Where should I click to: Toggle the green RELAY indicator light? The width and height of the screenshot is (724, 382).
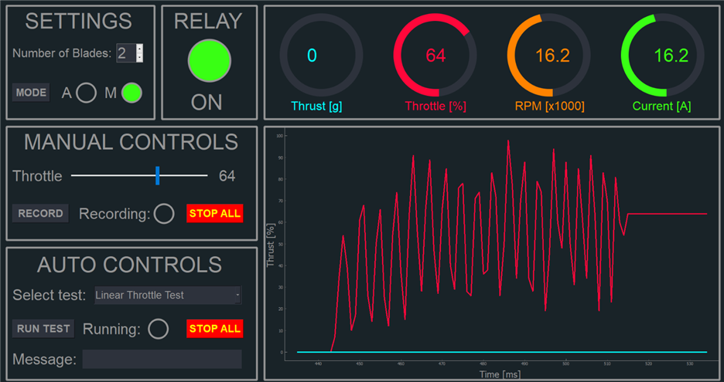(x=209, y=60)
